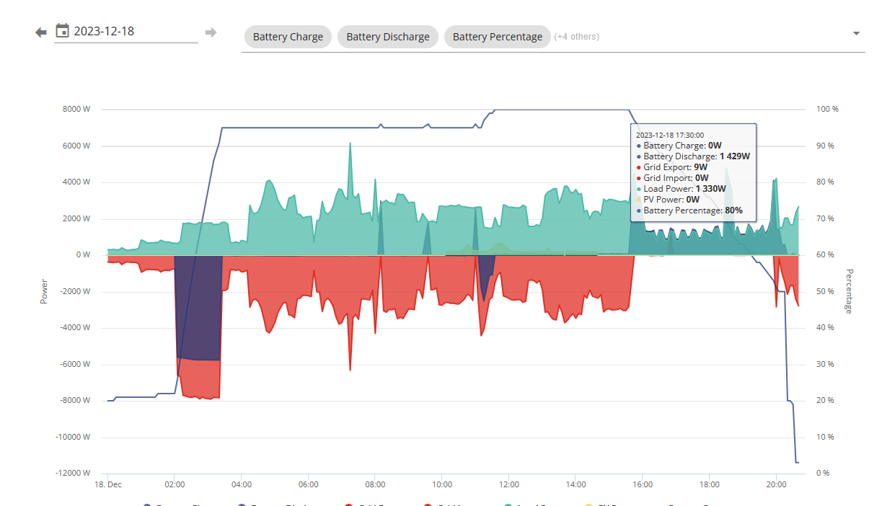
Task: Click the 16:00 time axis label
Action: click(x=642, y=484)
